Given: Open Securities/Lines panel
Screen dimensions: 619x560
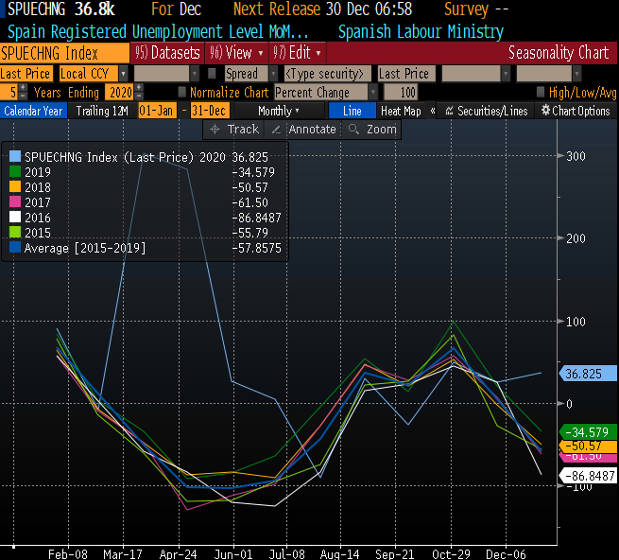Looking at the screenshot, I should click(486, 111).
